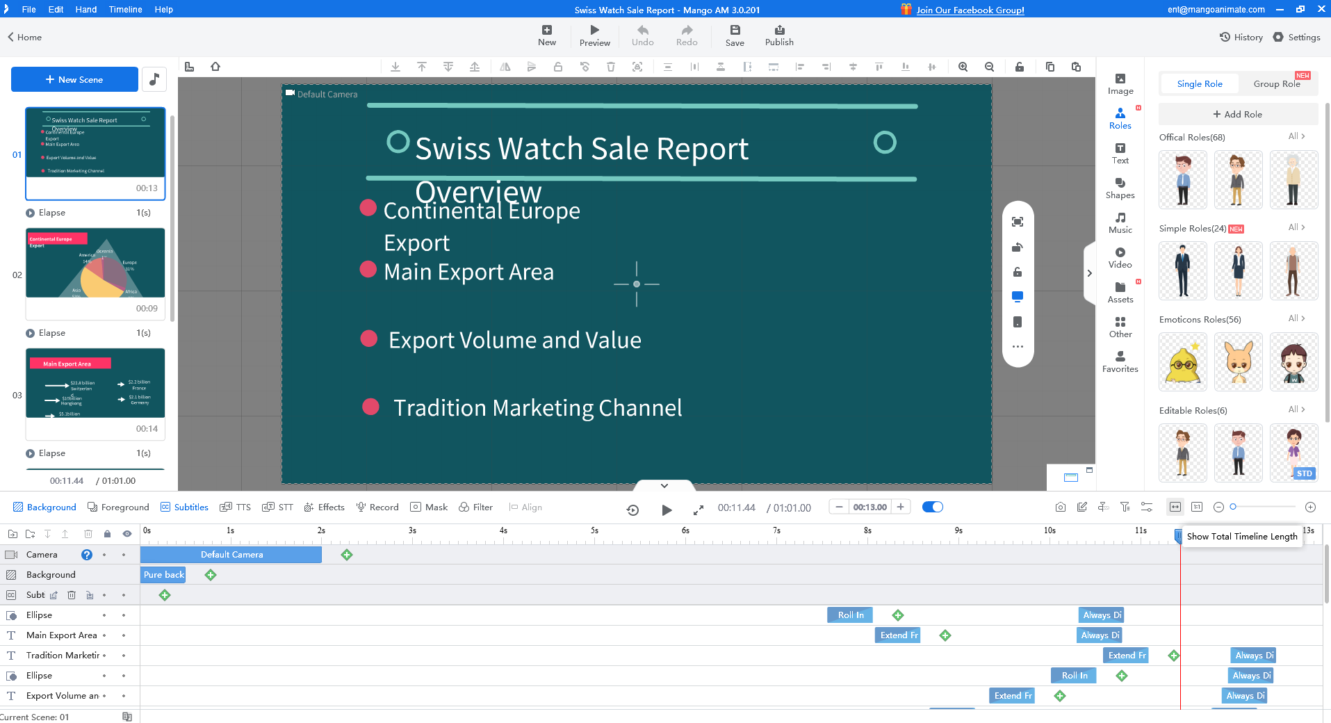This screenshot has height=723, width=1331.
Task: Switch to the Group Role tab
Action: tap(1277, 83)
